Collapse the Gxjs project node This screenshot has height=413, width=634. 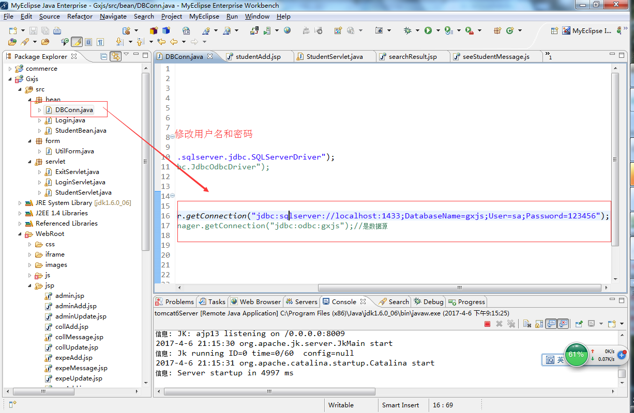point(10,79)
